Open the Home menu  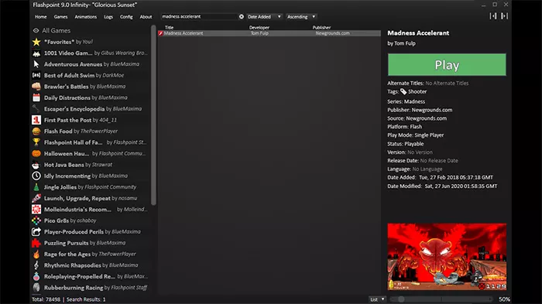tap(40, 16)
